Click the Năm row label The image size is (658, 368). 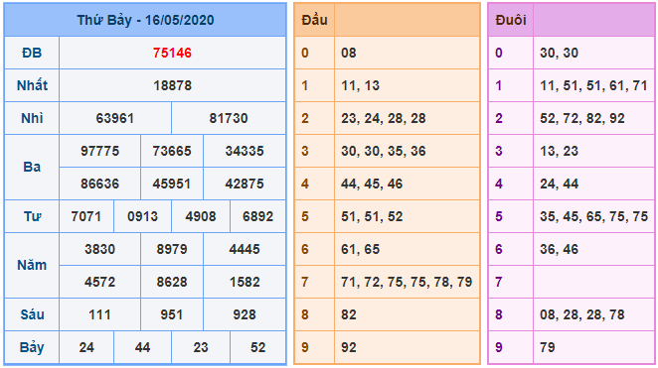[32, 266]
